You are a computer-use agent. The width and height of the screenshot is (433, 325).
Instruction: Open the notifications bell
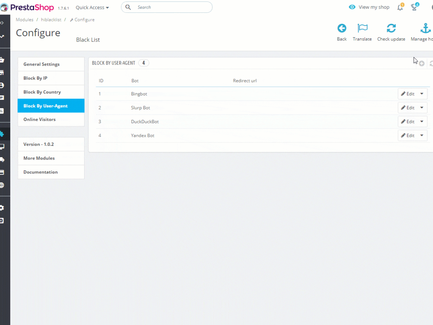tap(400, 7)
